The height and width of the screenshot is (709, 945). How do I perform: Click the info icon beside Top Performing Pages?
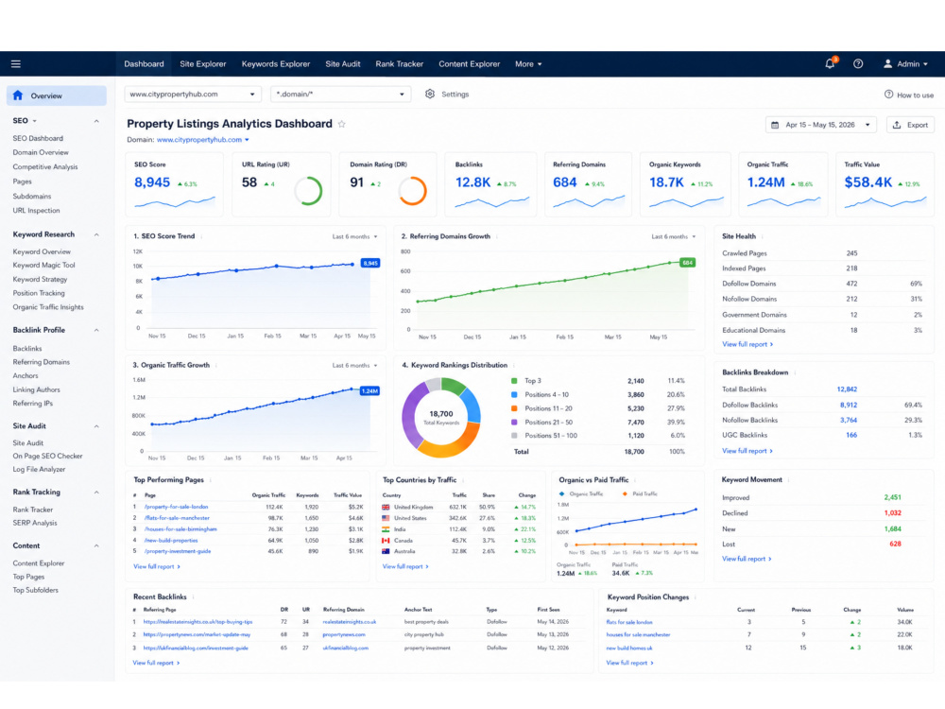pyautogui.click(x=211, y=480)
